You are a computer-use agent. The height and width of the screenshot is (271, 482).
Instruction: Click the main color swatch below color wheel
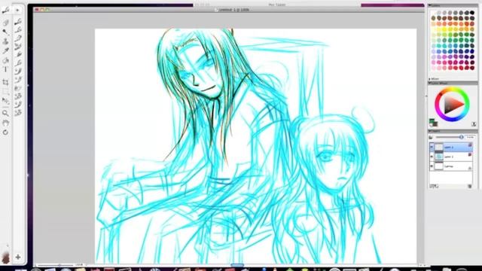point(432,121)
